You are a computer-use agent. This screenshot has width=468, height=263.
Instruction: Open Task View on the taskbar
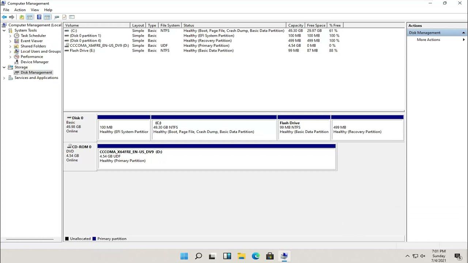213,256
